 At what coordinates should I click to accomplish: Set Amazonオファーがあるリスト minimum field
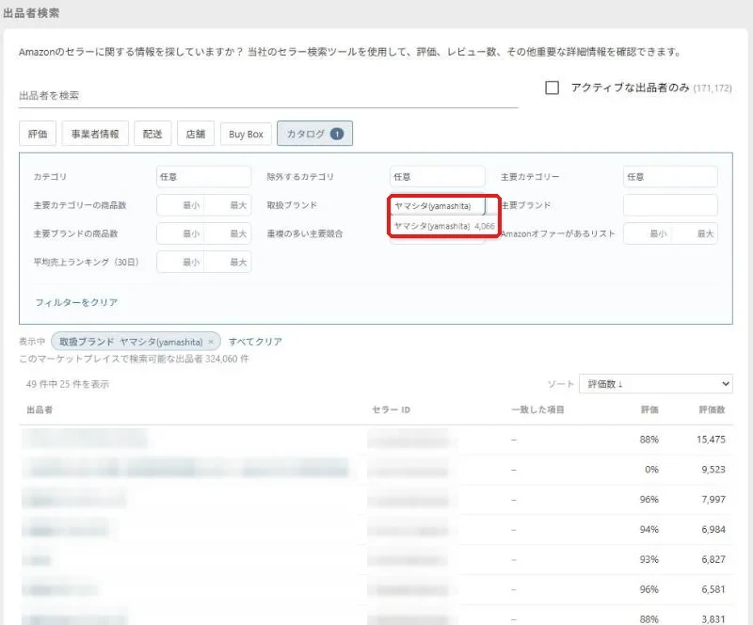648,233
